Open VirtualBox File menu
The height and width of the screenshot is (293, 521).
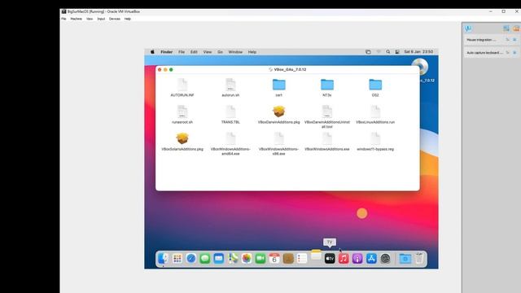point(63,19)
